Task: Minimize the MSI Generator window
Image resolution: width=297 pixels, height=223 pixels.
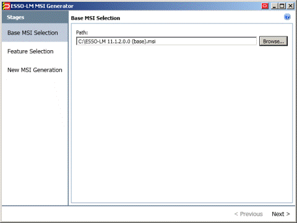Action: pos(274,6)
